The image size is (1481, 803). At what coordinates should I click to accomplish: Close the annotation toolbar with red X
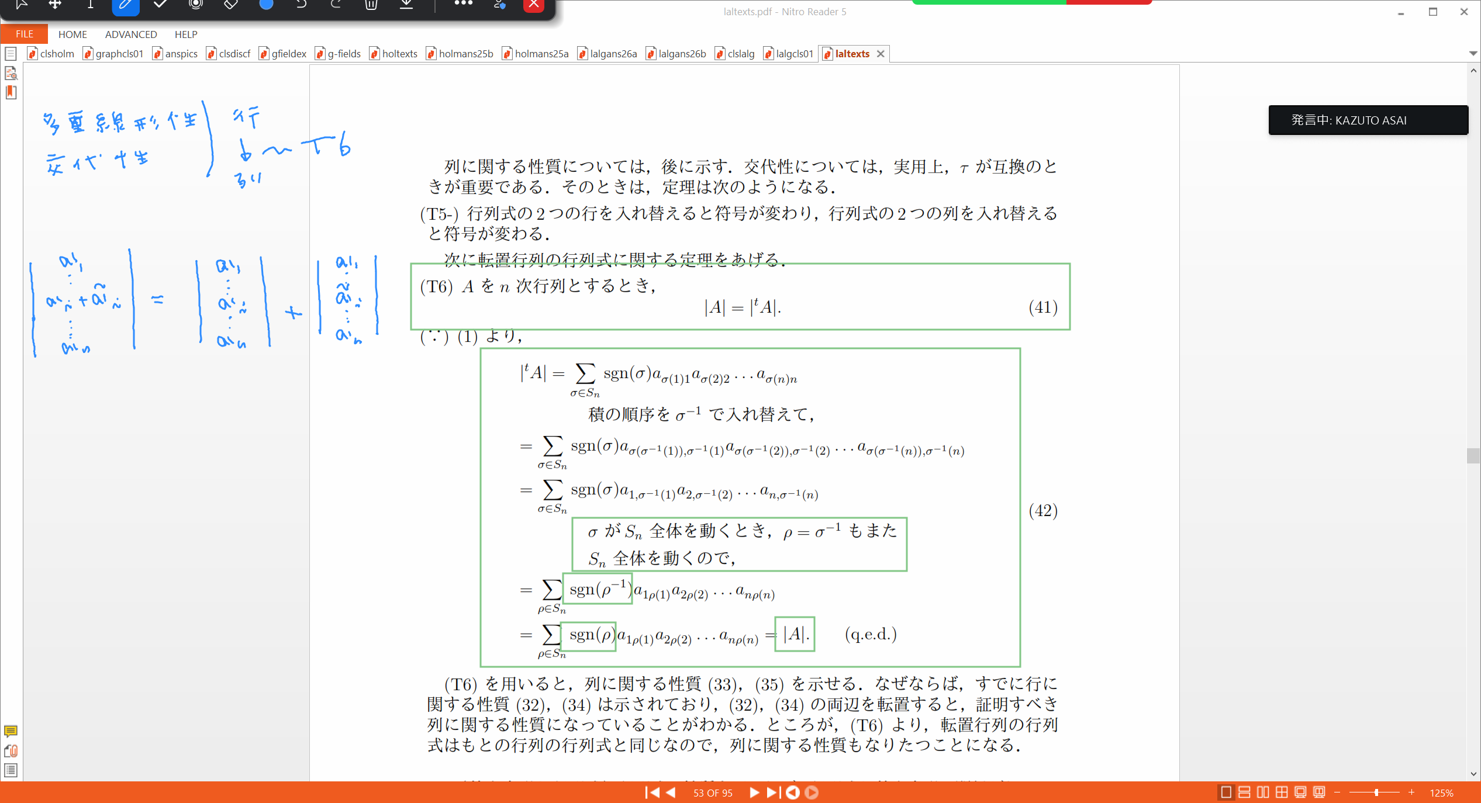pyautogui.click(x=533, y=5)
